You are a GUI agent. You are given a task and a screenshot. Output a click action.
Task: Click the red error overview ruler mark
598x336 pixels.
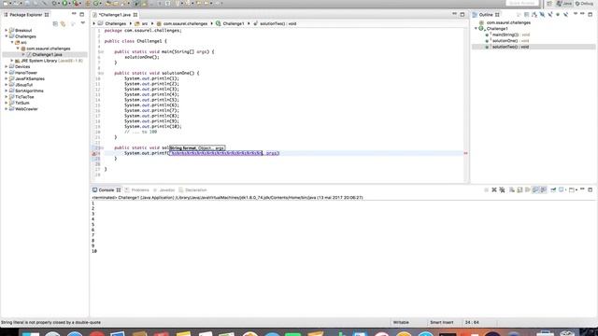(465, 153)
